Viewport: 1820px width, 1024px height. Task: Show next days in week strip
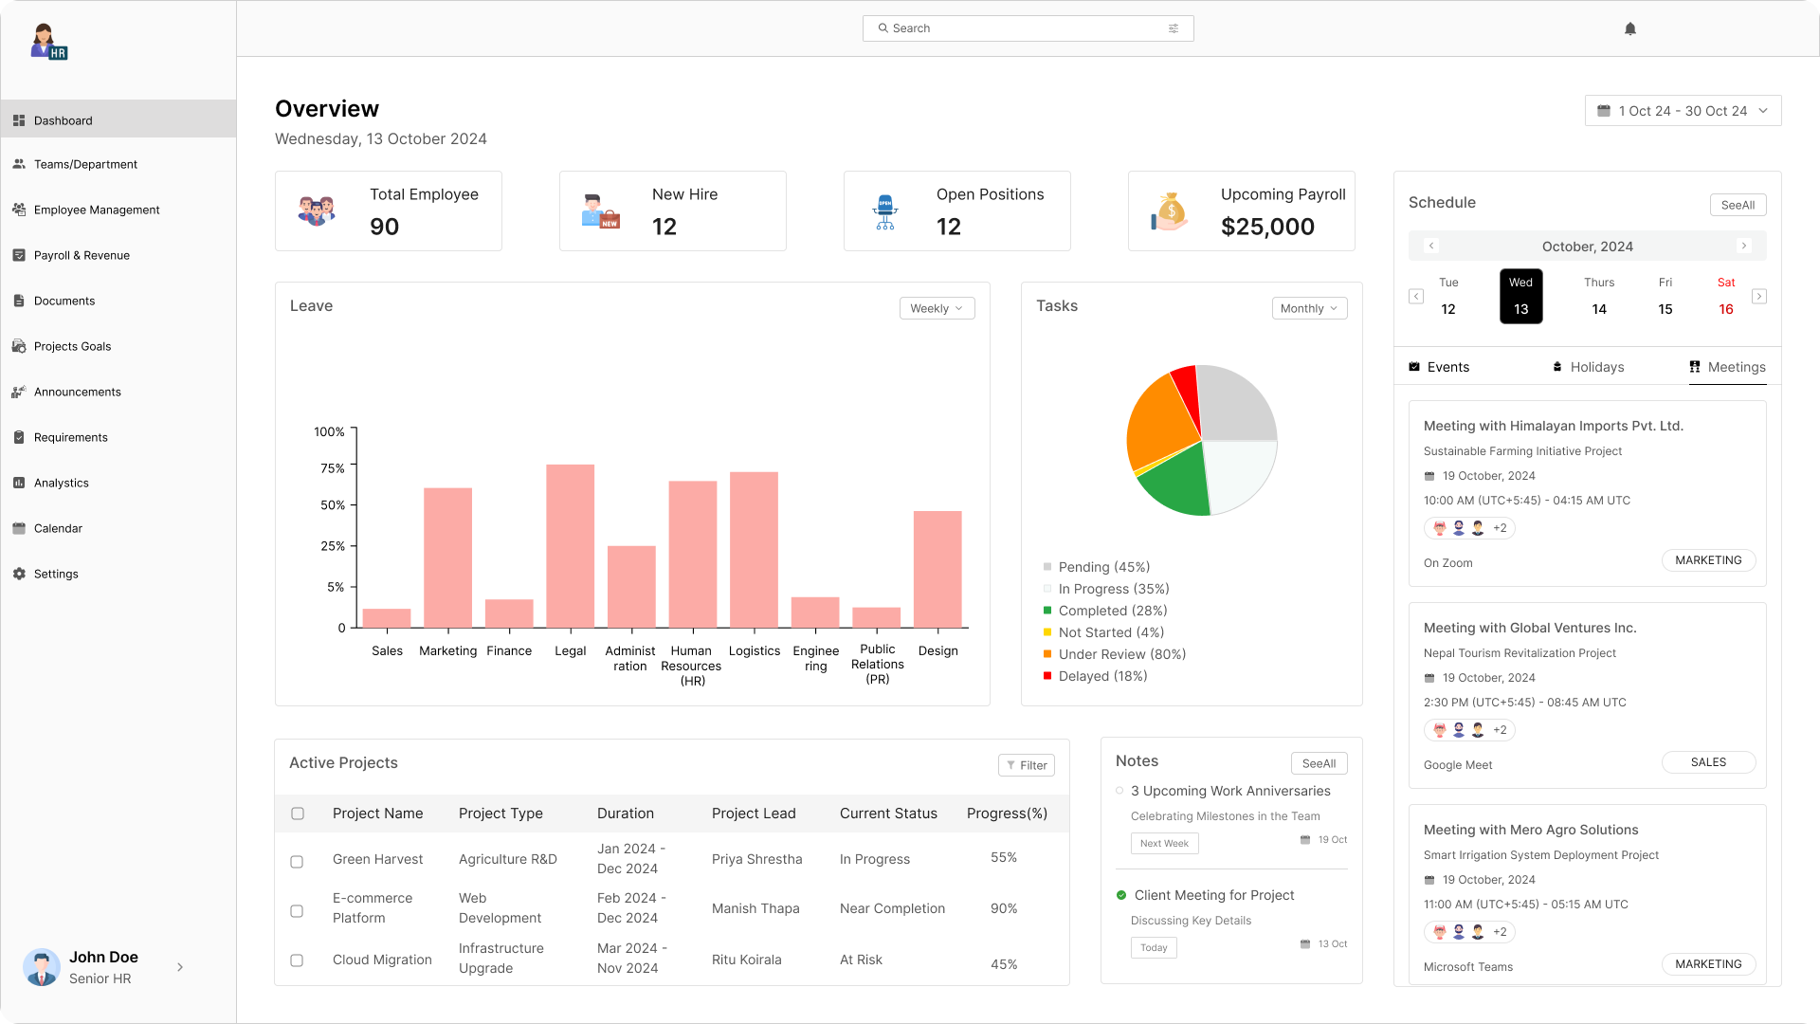1759,297
